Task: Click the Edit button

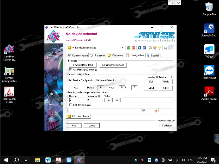Action: [x=151, y=82]
